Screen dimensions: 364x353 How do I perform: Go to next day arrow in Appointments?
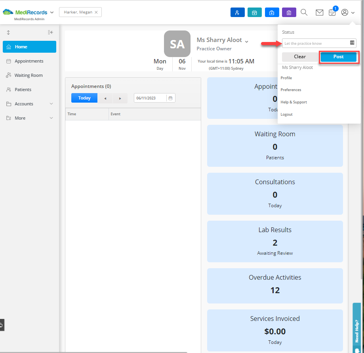[x=120, y=98]
